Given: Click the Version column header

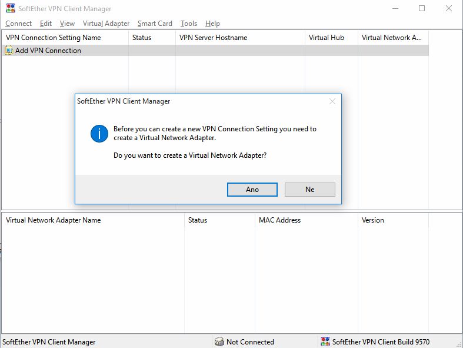Looking at the screenshot, I should [394, 220].
